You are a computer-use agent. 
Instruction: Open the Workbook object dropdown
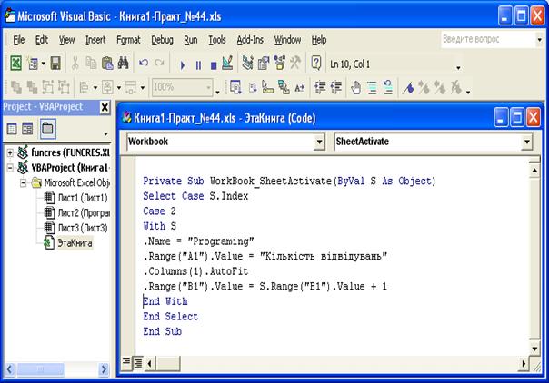click(319, 142)
